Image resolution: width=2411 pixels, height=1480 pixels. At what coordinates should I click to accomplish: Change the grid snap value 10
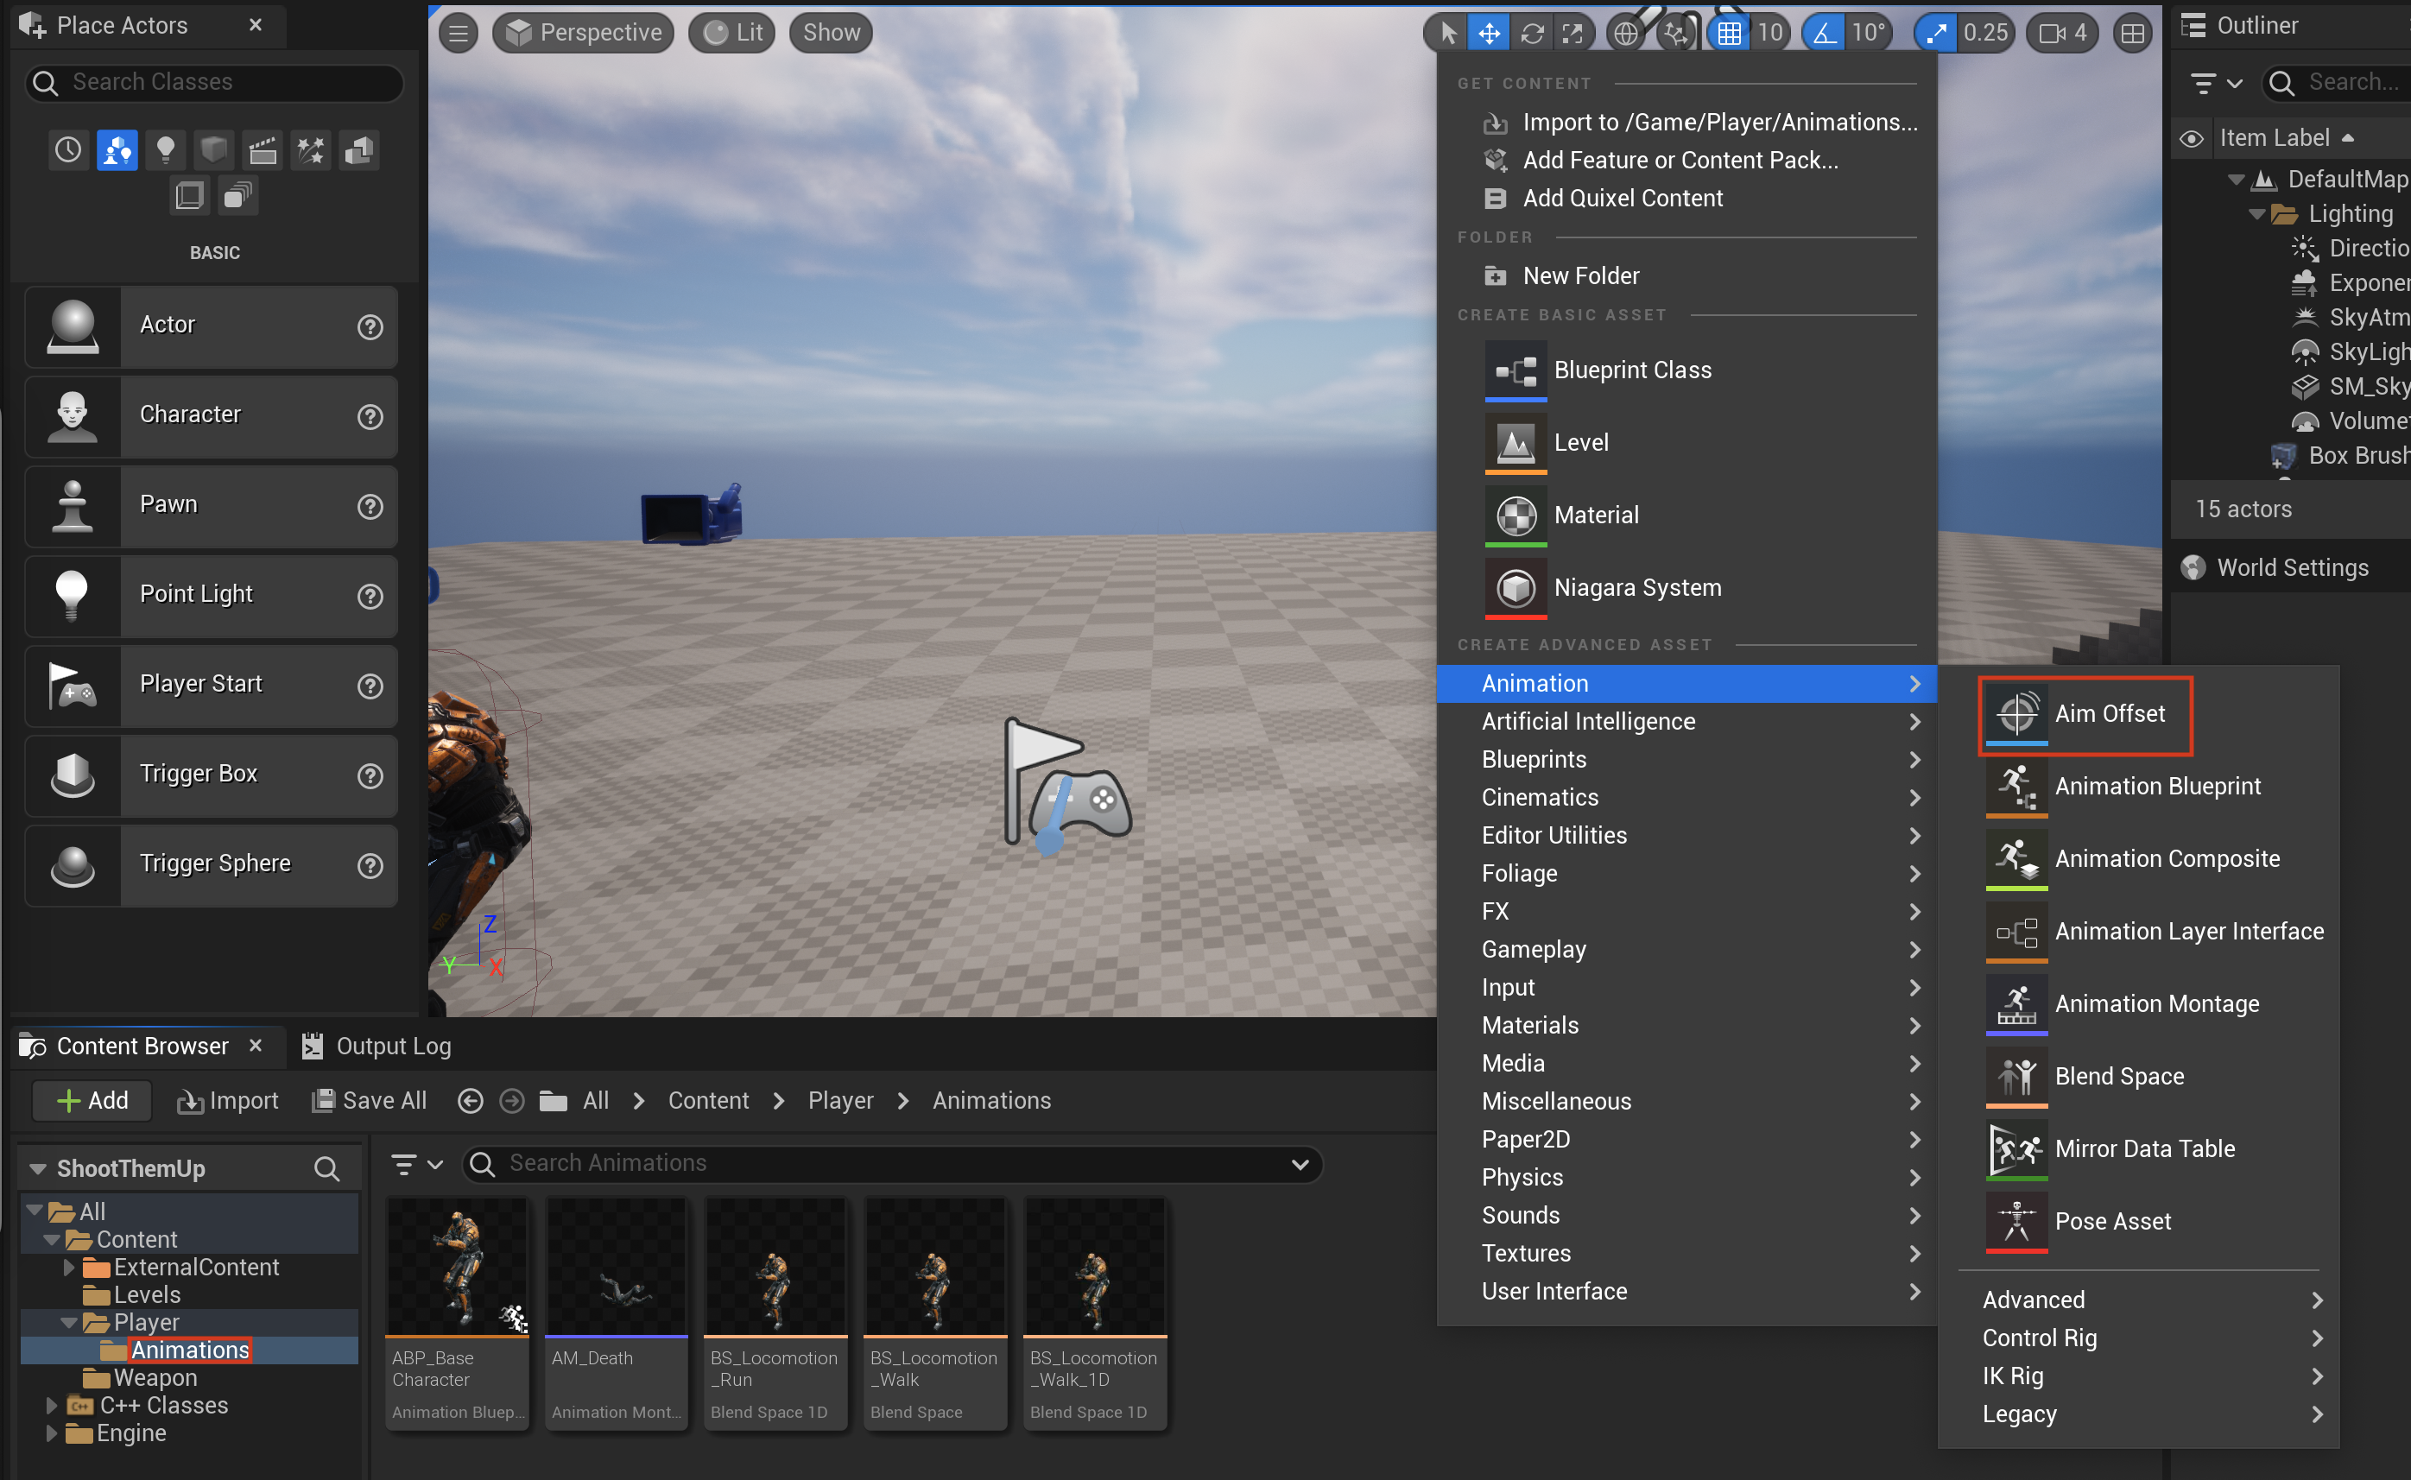coord(1770,32)
